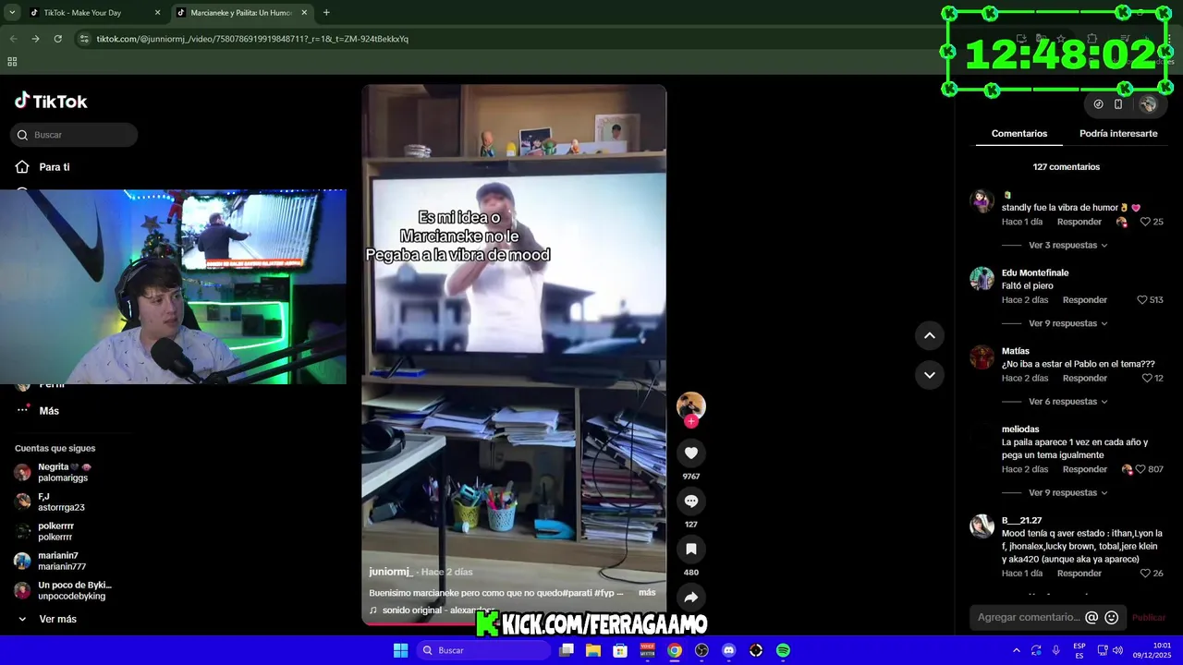Viewport: 1183px width, 665px height.
Task: Reply to meliodas's comment
Action: (x=1084, y=469)
